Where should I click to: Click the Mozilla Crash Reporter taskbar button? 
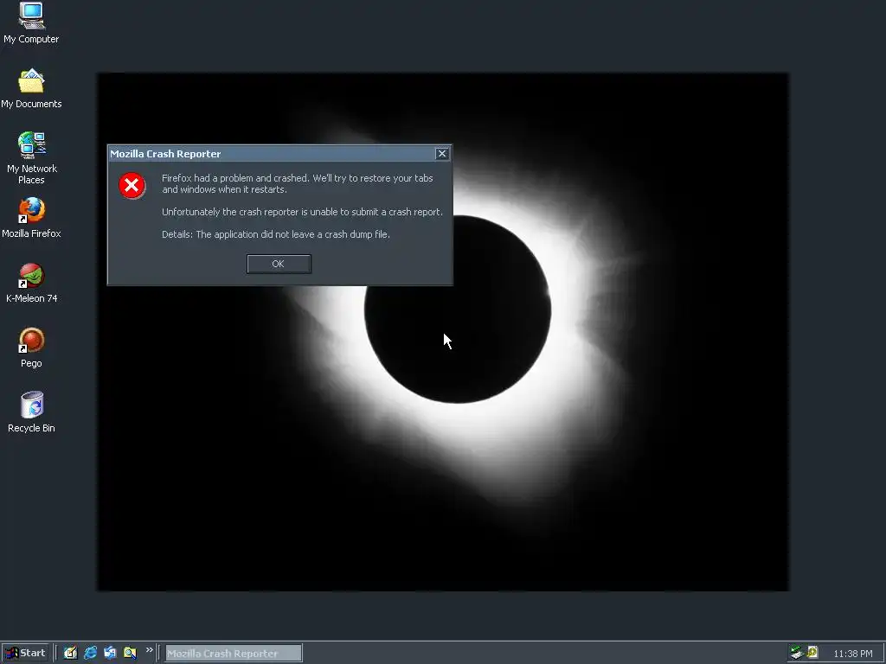tap(233, 654)
